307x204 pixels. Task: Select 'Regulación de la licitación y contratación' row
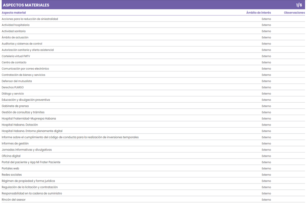[x=153, y=188]
